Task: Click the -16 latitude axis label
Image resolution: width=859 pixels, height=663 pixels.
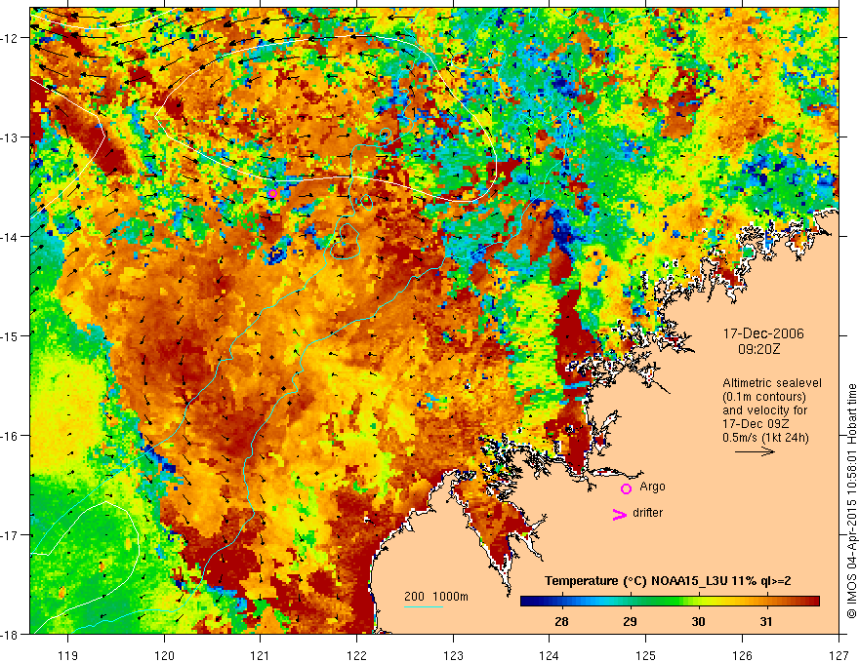Action: (x=11, y=436)
